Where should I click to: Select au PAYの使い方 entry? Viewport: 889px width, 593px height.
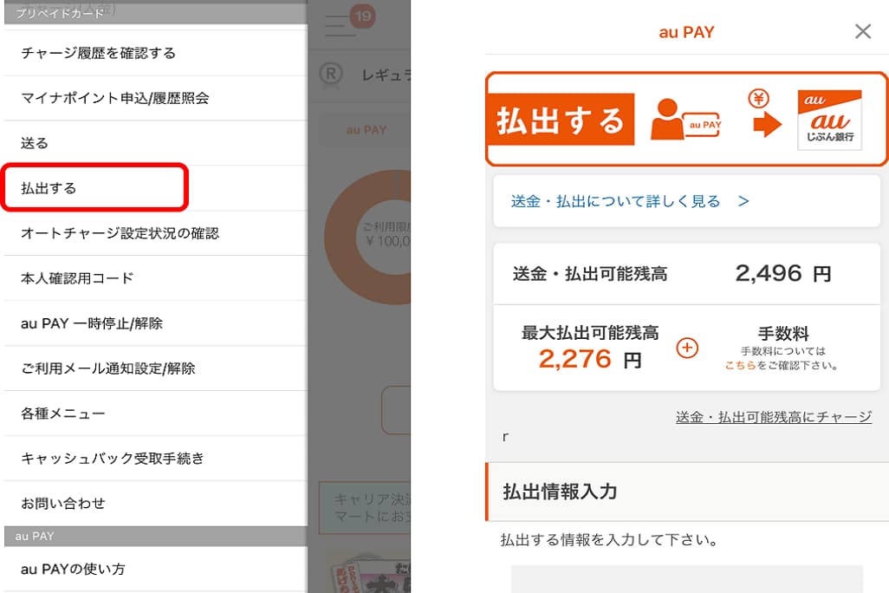coord(155,570)
